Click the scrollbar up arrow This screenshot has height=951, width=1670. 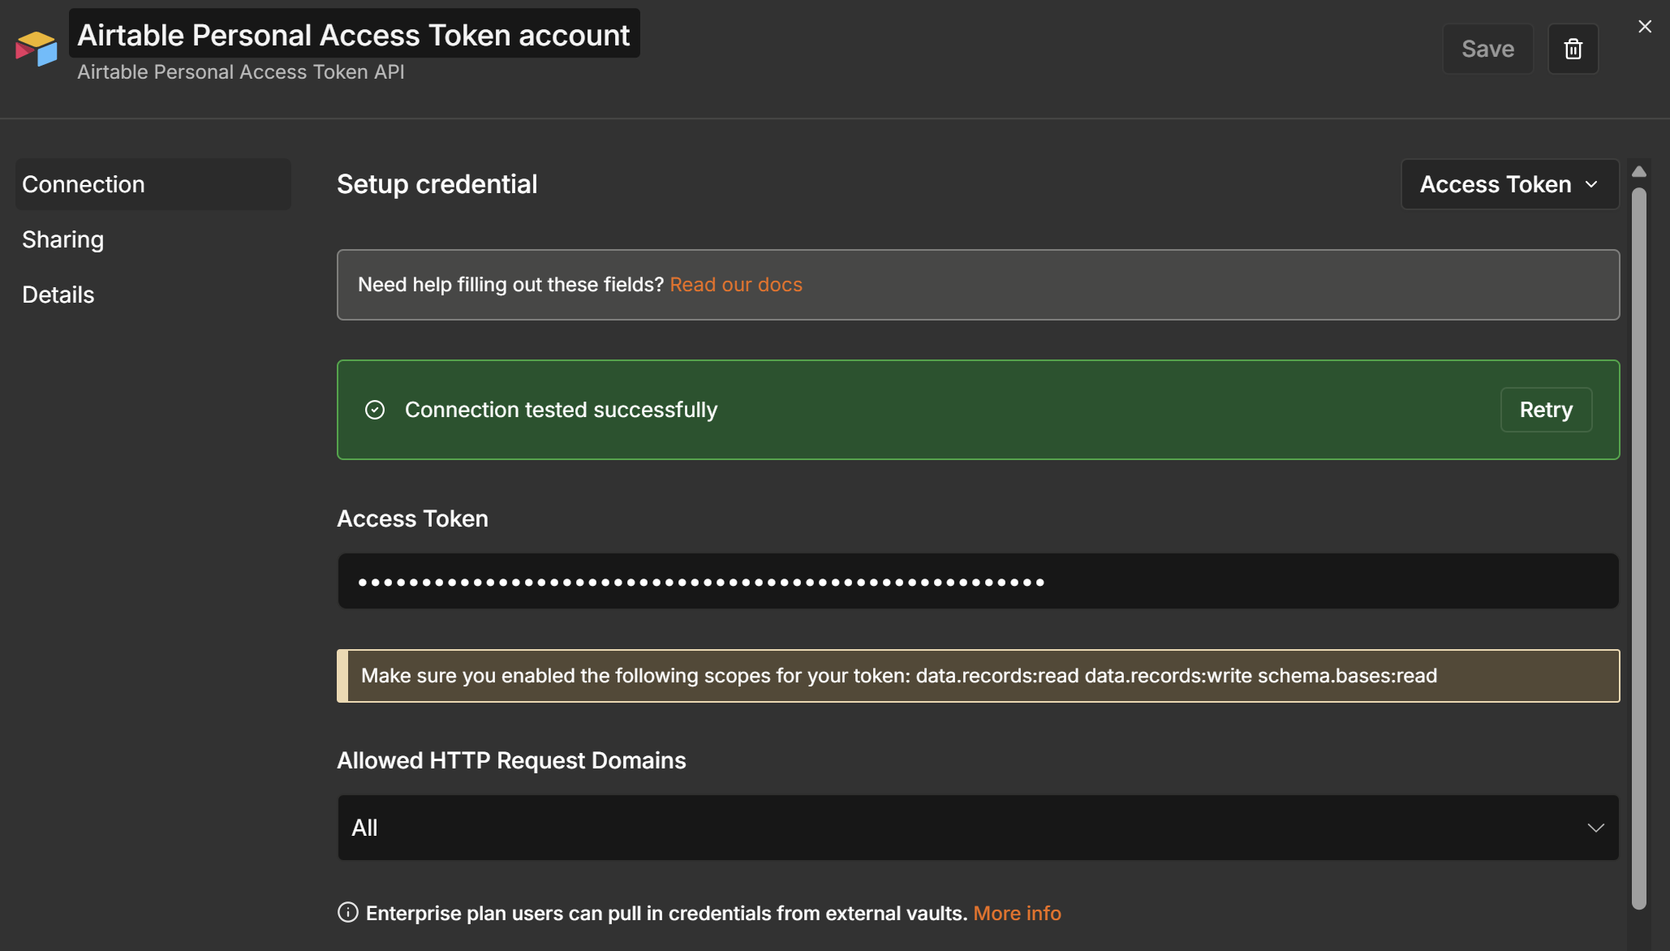click(x=1639, y=172)
